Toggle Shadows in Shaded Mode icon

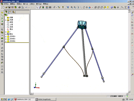click(111, 7)
